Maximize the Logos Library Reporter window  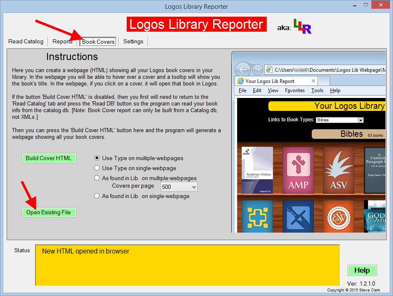[x=366, y=5]
